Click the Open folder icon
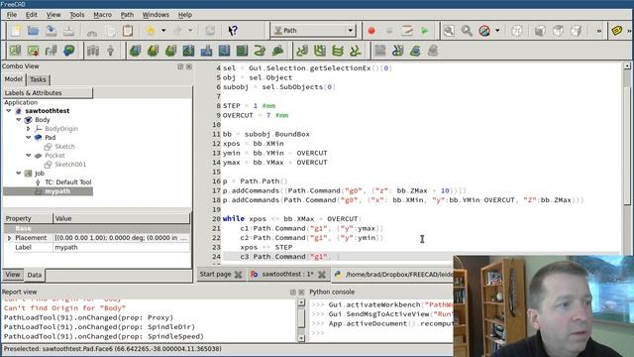Screen dimensions: 634x357 coord(33,31)
